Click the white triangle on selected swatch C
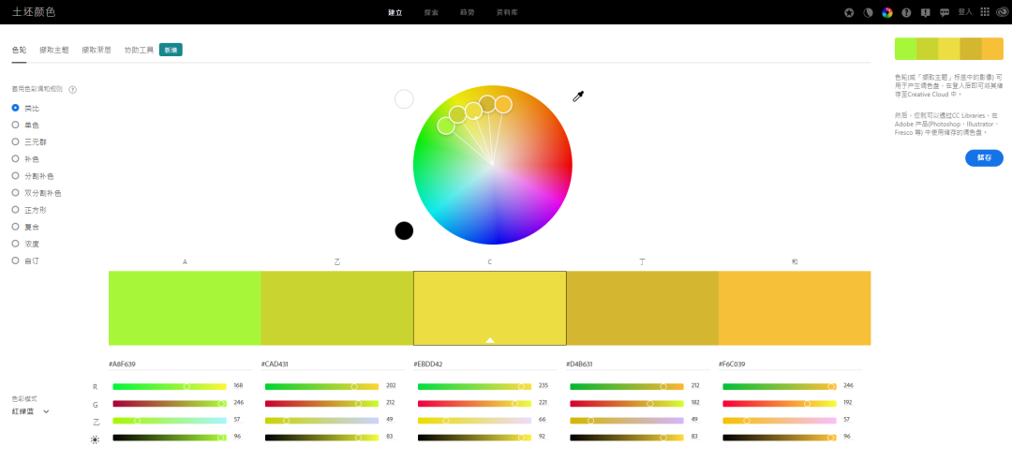 click(x=490, y=339)
